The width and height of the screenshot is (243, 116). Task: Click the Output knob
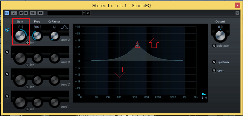[220, 36]
